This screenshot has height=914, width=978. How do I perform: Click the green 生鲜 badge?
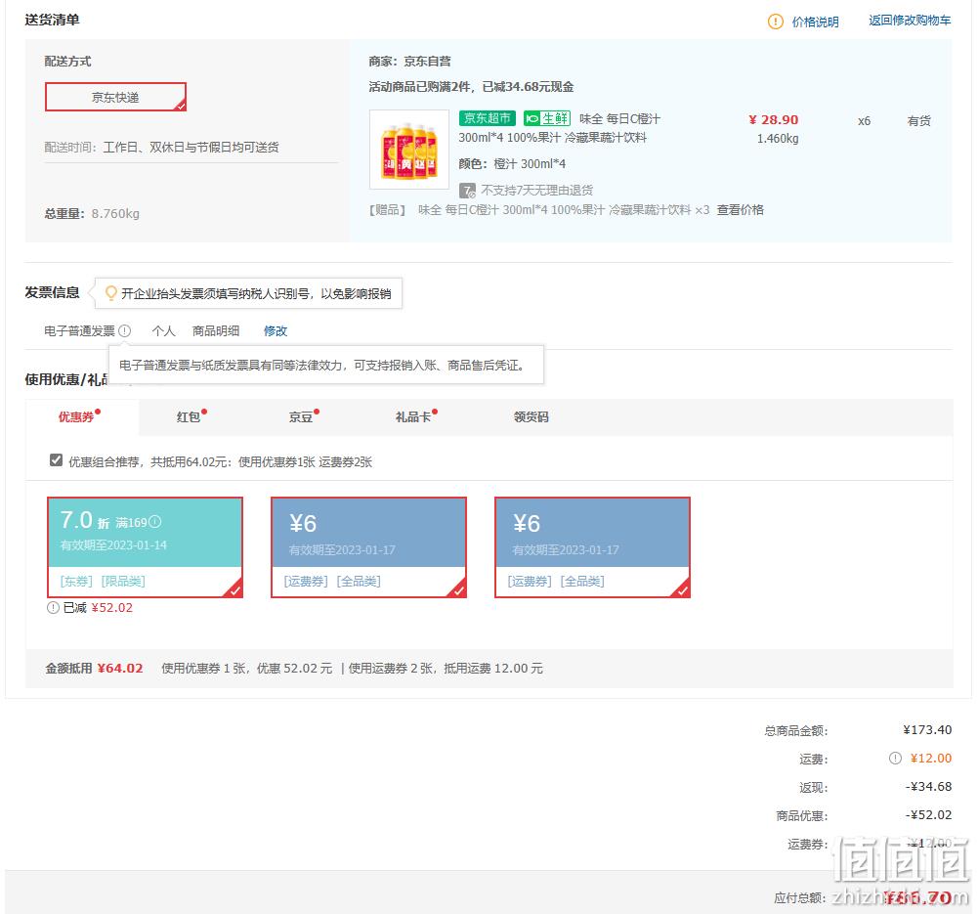pyautogui.click(x=547, y=118)
